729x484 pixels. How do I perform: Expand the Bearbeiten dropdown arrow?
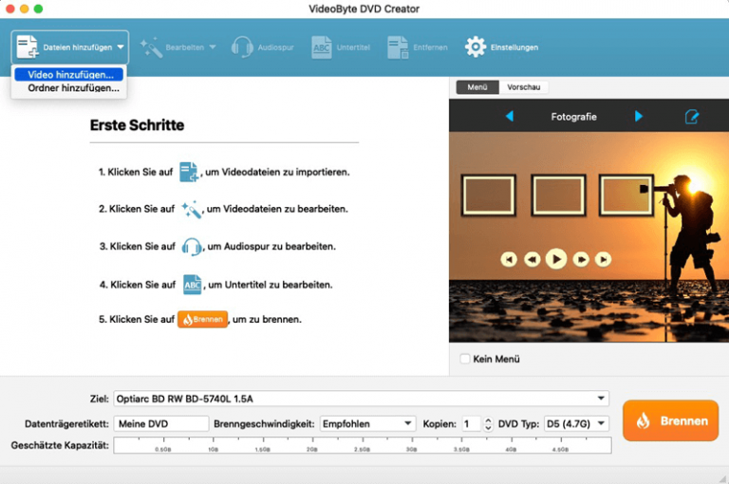[213, 47]
